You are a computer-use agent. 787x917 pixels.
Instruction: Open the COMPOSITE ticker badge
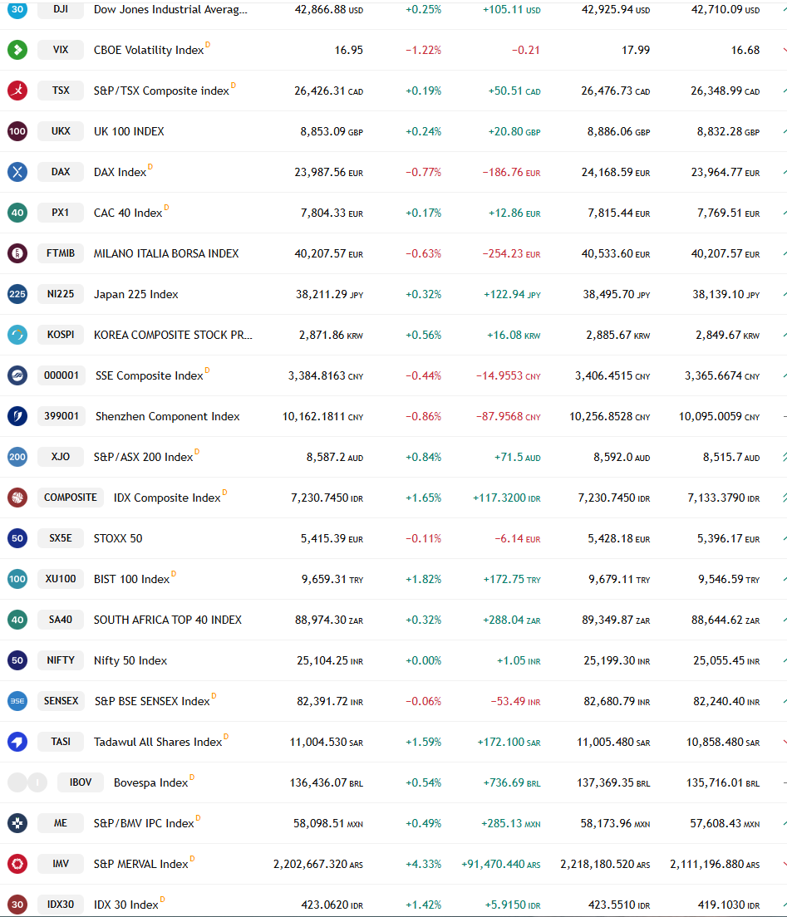[x=71, y=498]
